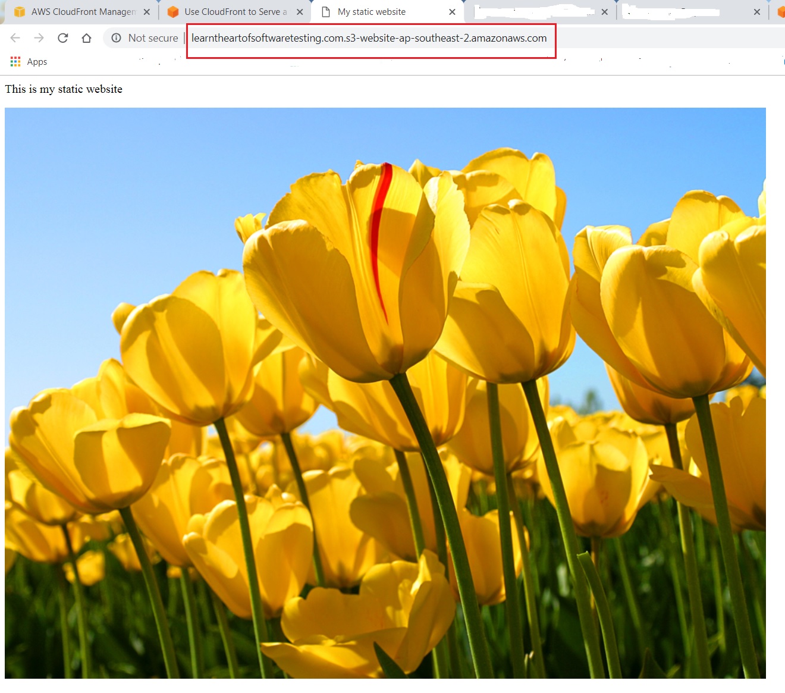
Task: Select the My static website tab title
Action: [372, 12]
